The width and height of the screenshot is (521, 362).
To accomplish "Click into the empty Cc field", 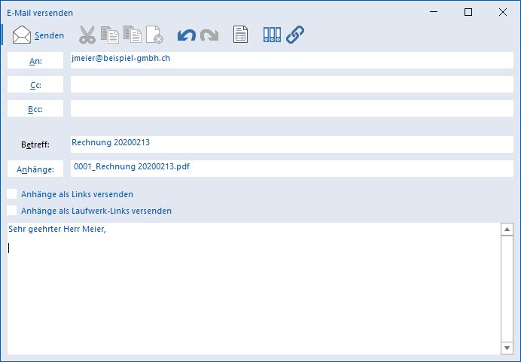I will 291,85.
